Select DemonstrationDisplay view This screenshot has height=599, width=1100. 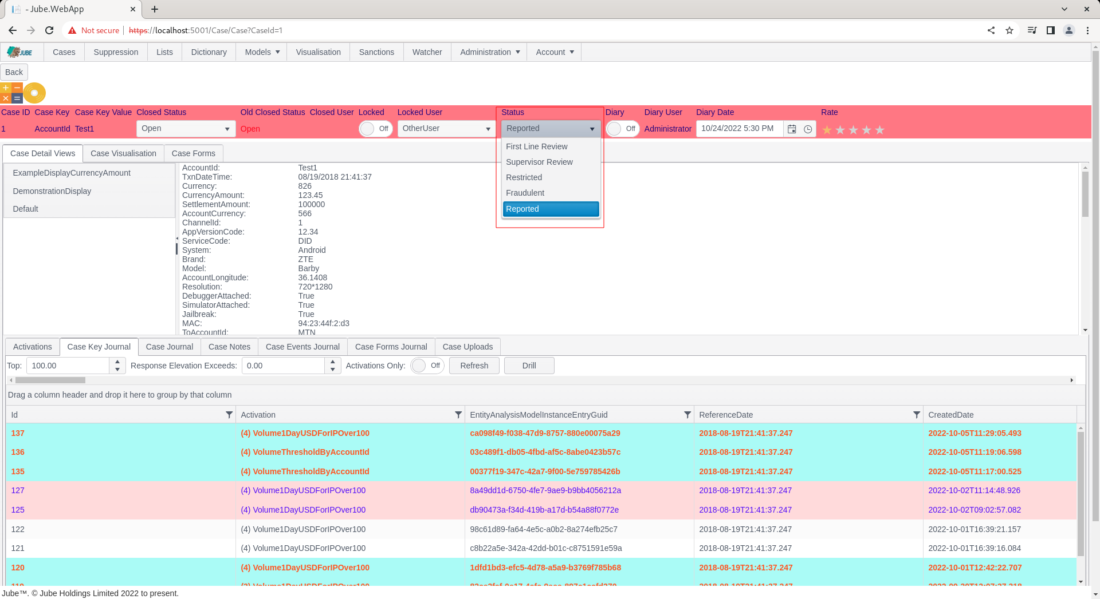tap(89, 191)
